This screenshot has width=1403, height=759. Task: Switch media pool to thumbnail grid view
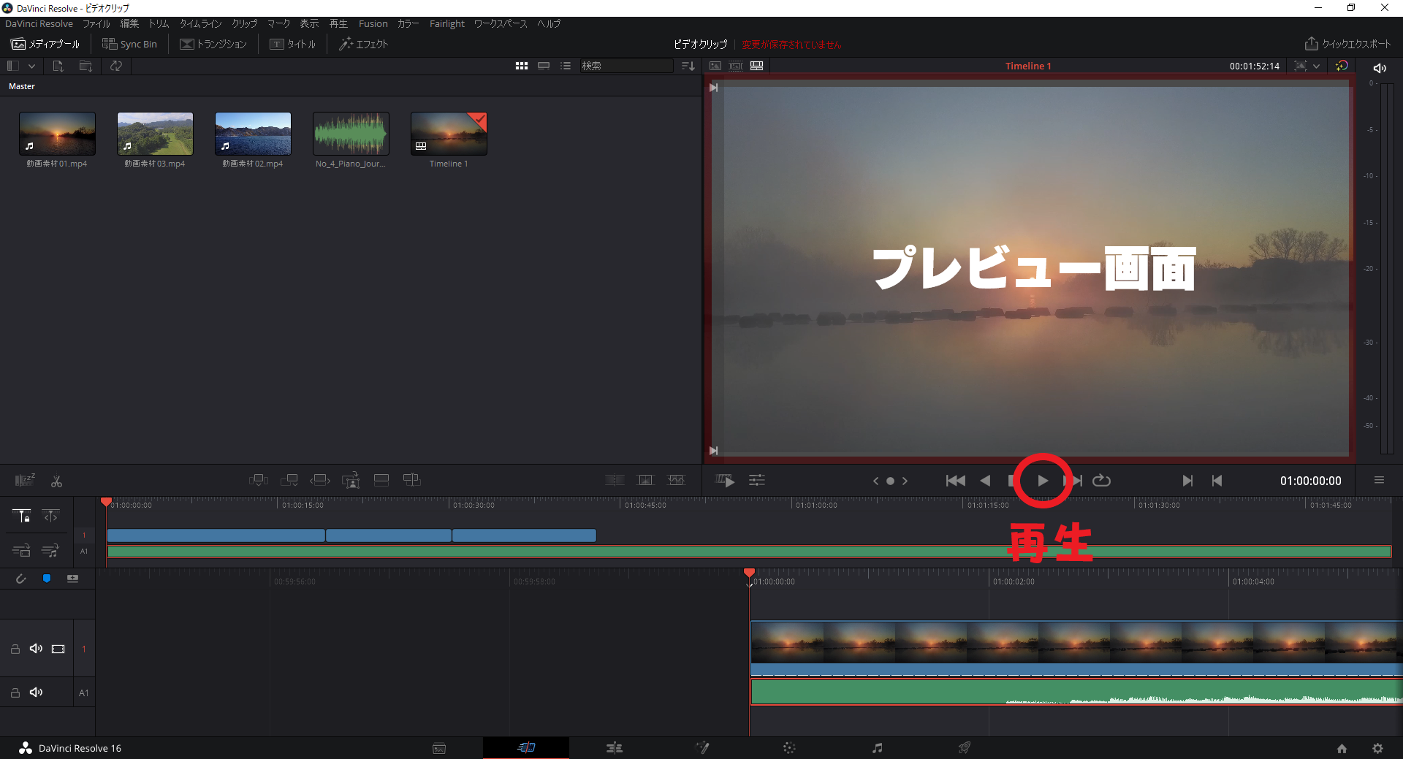(522, 66)
